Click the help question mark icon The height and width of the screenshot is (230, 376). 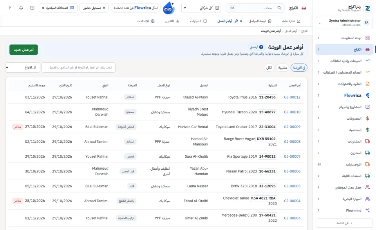click(x=9, y=8)
